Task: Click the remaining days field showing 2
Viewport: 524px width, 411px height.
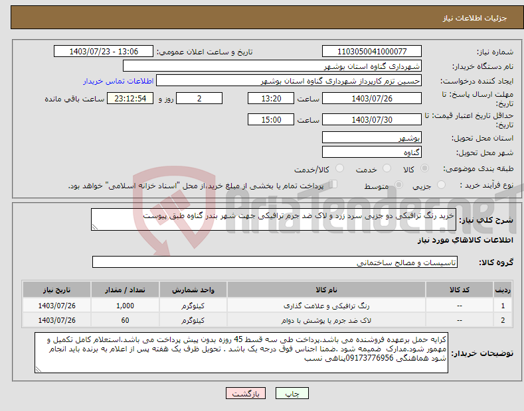Action: pos(199,98)
